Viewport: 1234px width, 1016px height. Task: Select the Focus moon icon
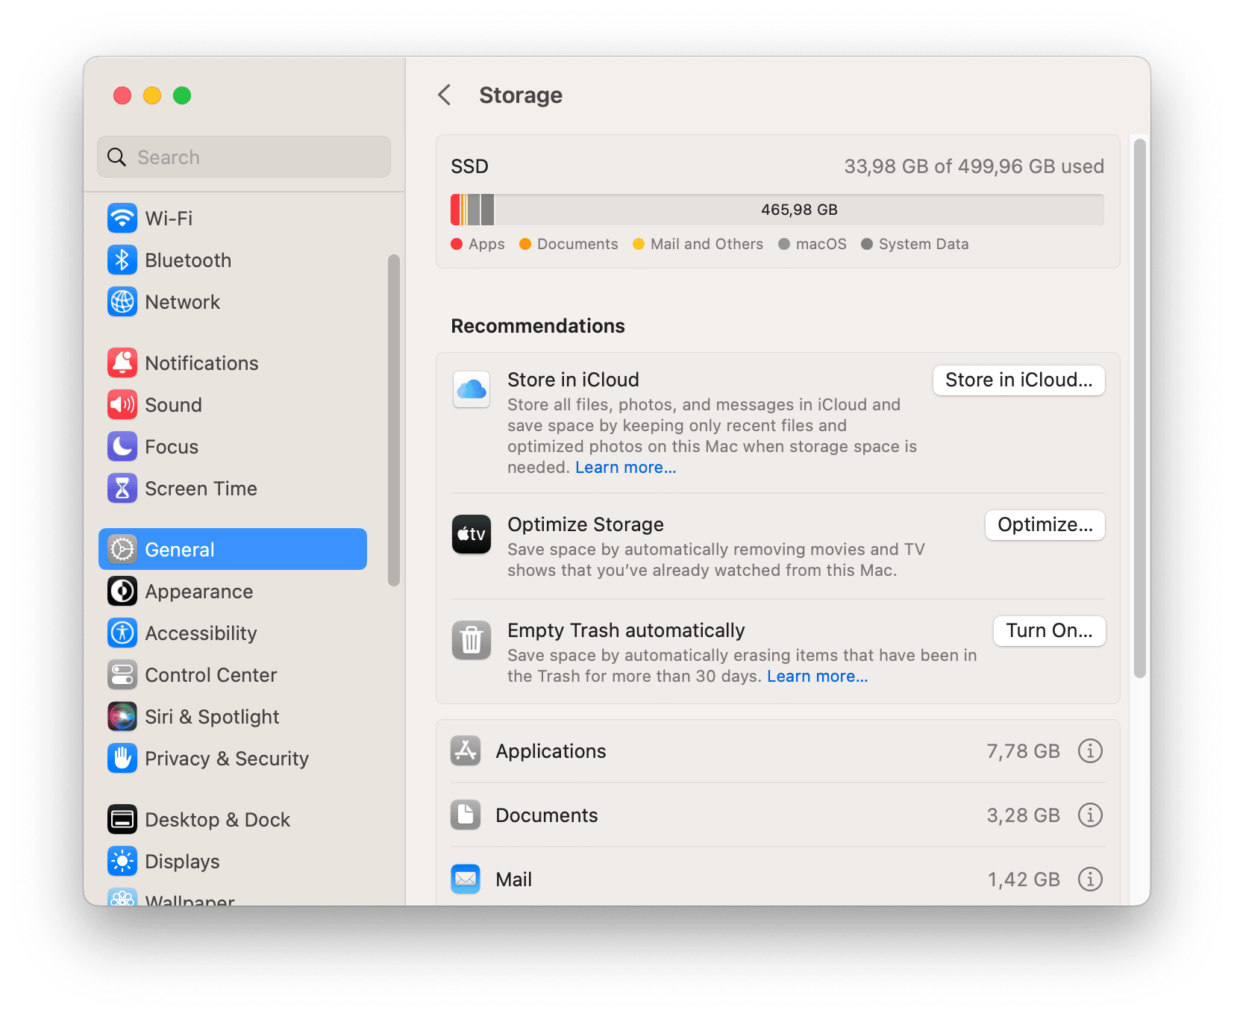point(122,447)
